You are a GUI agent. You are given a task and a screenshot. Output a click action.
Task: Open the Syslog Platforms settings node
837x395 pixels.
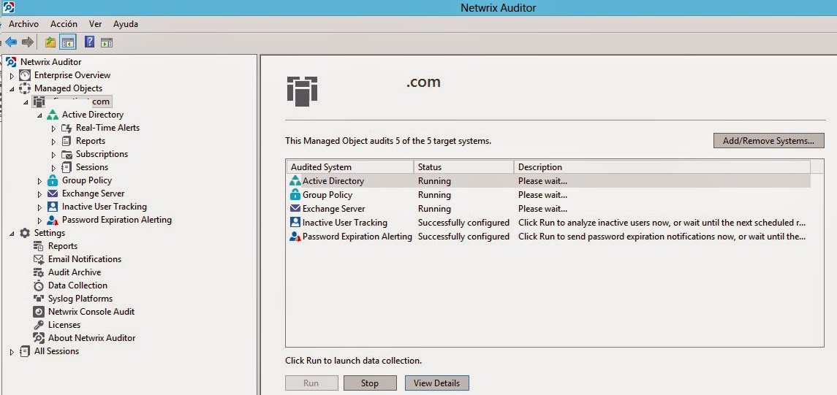[80, 299]
